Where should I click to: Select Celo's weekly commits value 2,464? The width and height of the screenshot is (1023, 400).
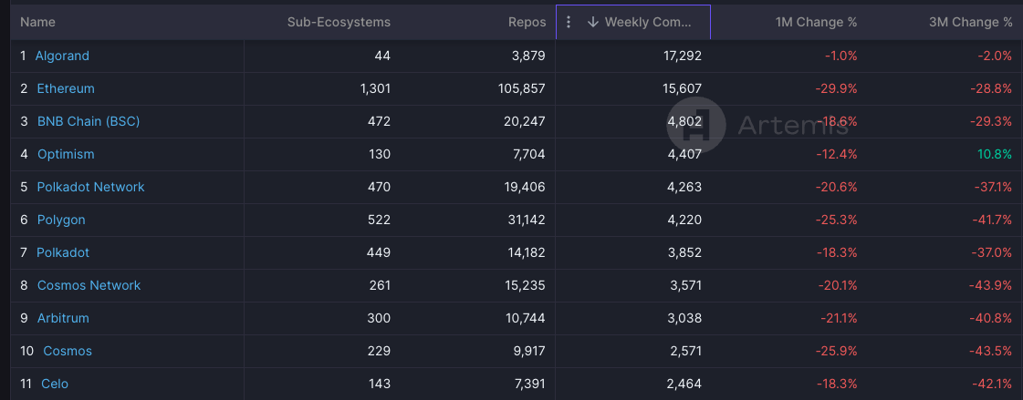(x=685, y=385)
